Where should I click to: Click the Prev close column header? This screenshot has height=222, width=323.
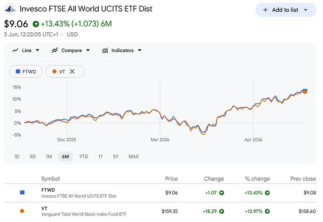[x=303, y=179]
